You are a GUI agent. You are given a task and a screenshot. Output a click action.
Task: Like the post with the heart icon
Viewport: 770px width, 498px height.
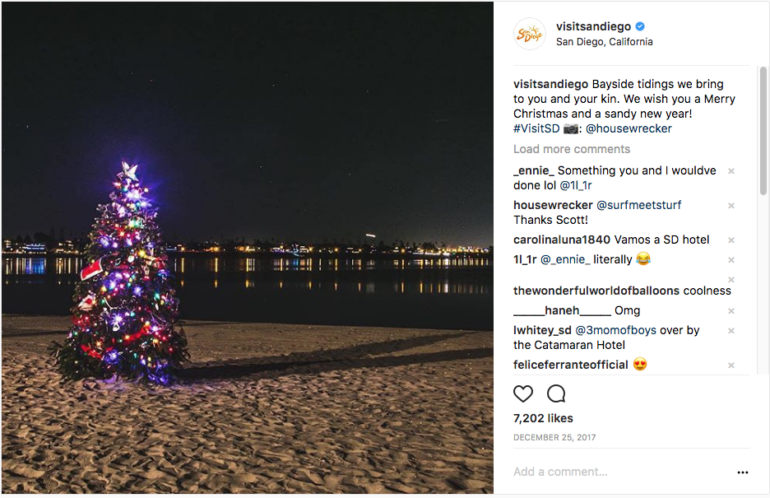523,394
